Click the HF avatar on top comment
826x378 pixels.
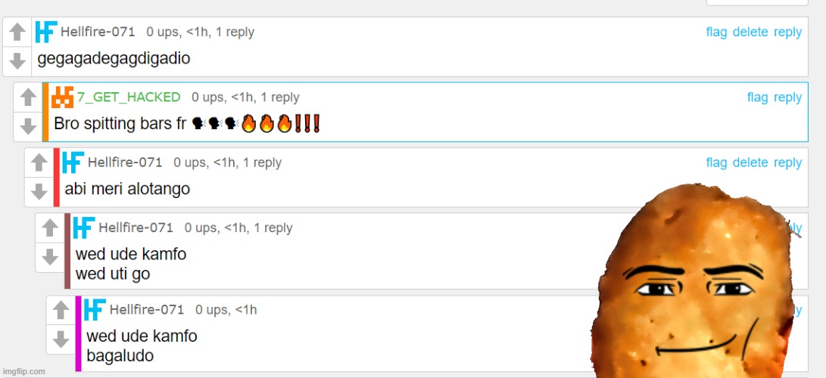tap(46, 32)
